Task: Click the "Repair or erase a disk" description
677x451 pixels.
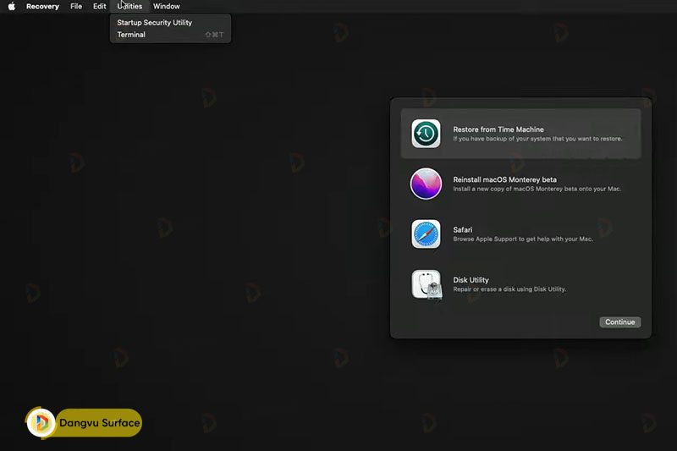Action: click(509, 289)
